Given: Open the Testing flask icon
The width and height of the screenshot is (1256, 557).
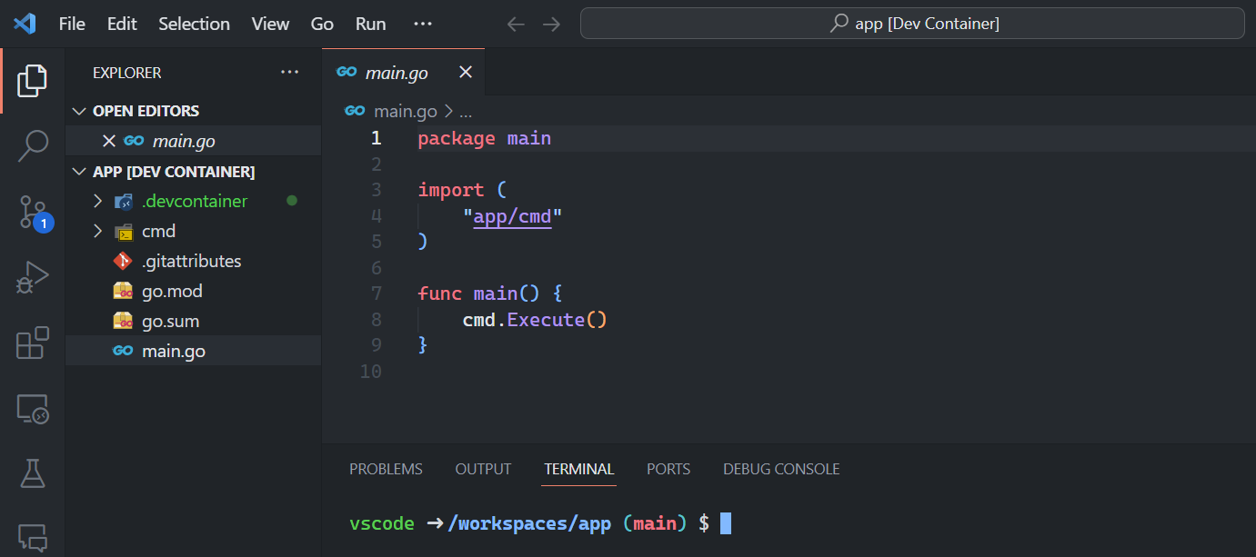Looking at the screenshot, I should coord(32,474).
